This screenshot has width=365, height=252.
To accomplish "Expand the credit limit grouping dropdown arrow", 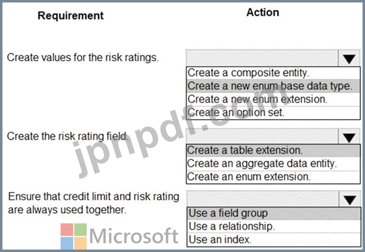I will point(348,200).
